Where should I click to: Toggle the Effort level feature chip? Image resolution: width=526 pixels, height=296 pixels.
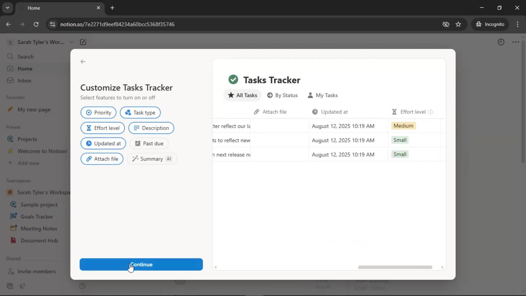tap(102, 128)
